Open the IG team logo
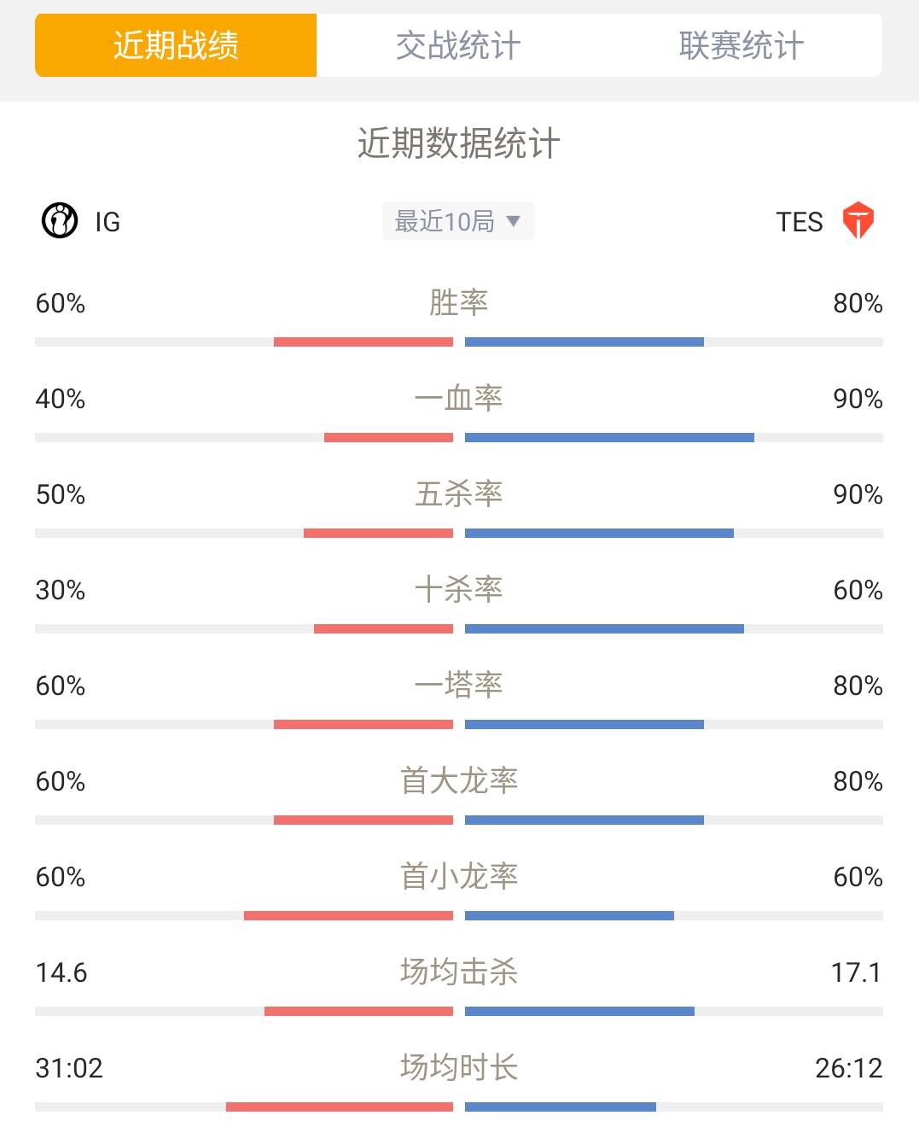 [60, 221]
